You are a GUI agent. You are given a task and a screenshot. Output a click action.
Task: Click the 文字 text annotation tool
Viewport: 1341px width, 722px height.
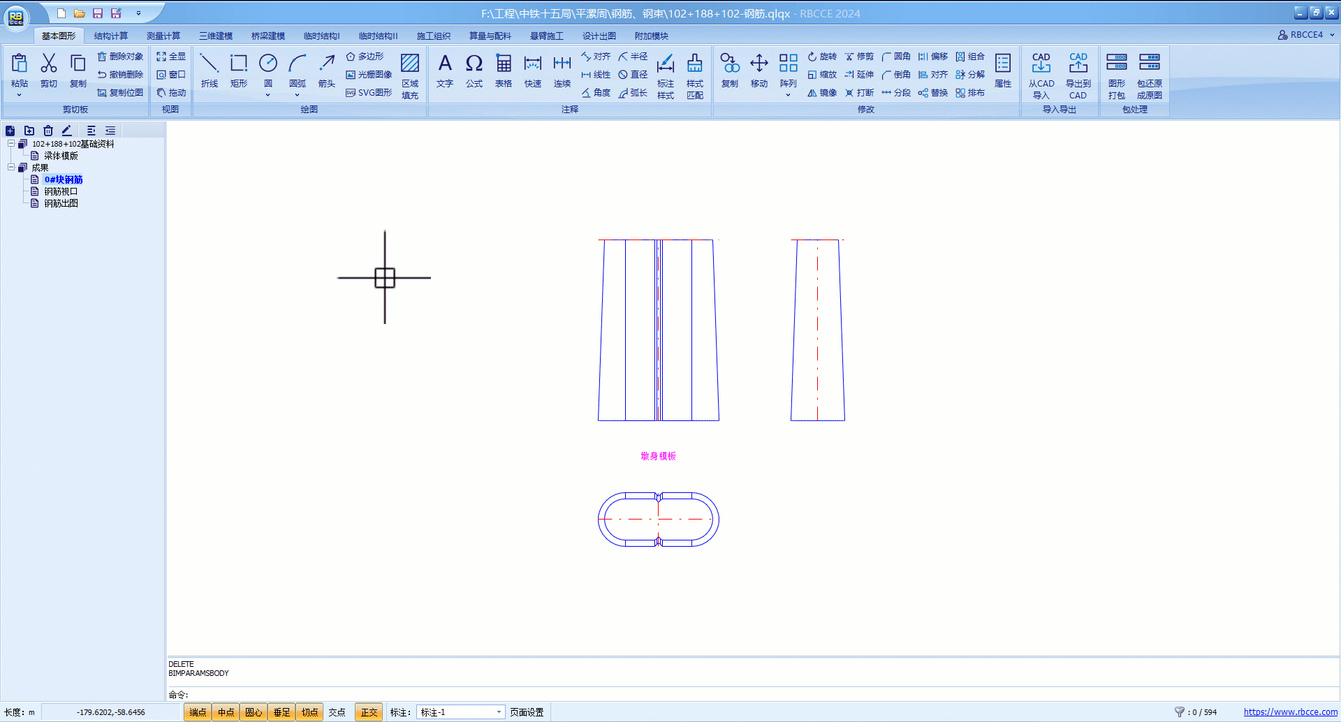tap(445, 70)
